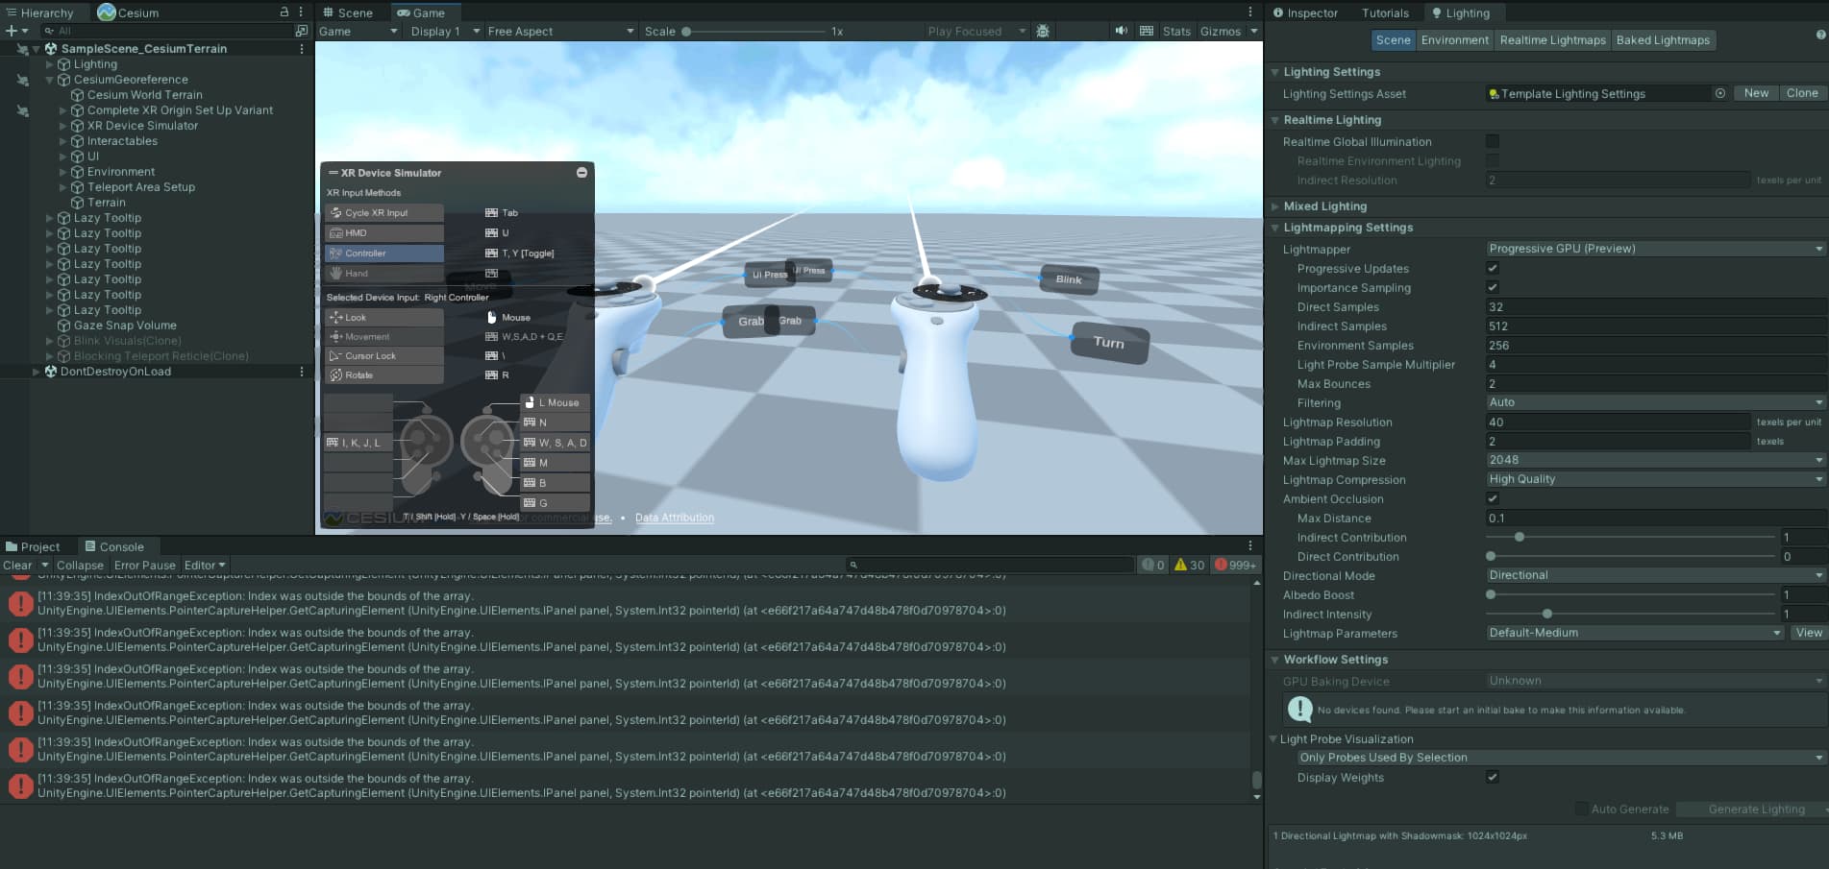Open the Lightmap Compression dropdown
The height and width of the screenshot is (869, 1829).
(x=1655, y=479)
